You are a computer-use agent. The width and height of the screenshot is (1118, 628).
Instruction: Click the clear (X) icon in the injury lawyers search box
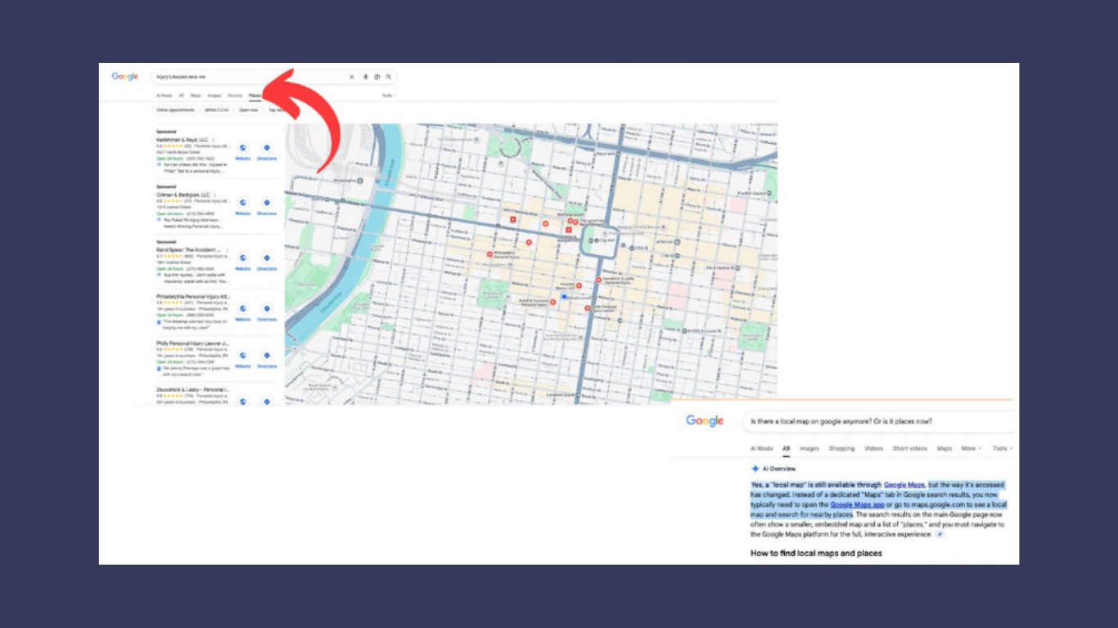tap(352, 77)
